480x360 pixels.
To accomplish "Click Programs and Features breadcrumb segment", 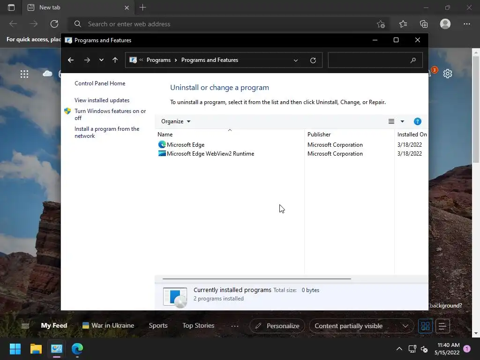I will point(210,60).
